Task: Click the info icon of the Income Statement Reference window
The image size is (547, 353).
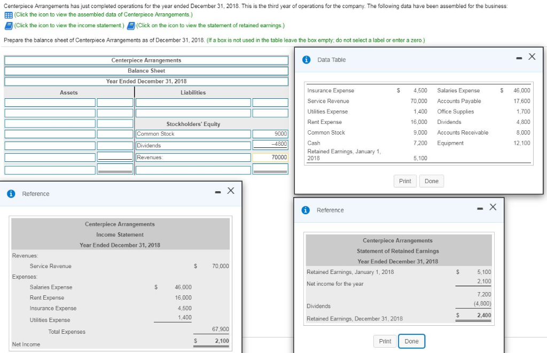Action: pyautogui.click(x=11, y=194)
